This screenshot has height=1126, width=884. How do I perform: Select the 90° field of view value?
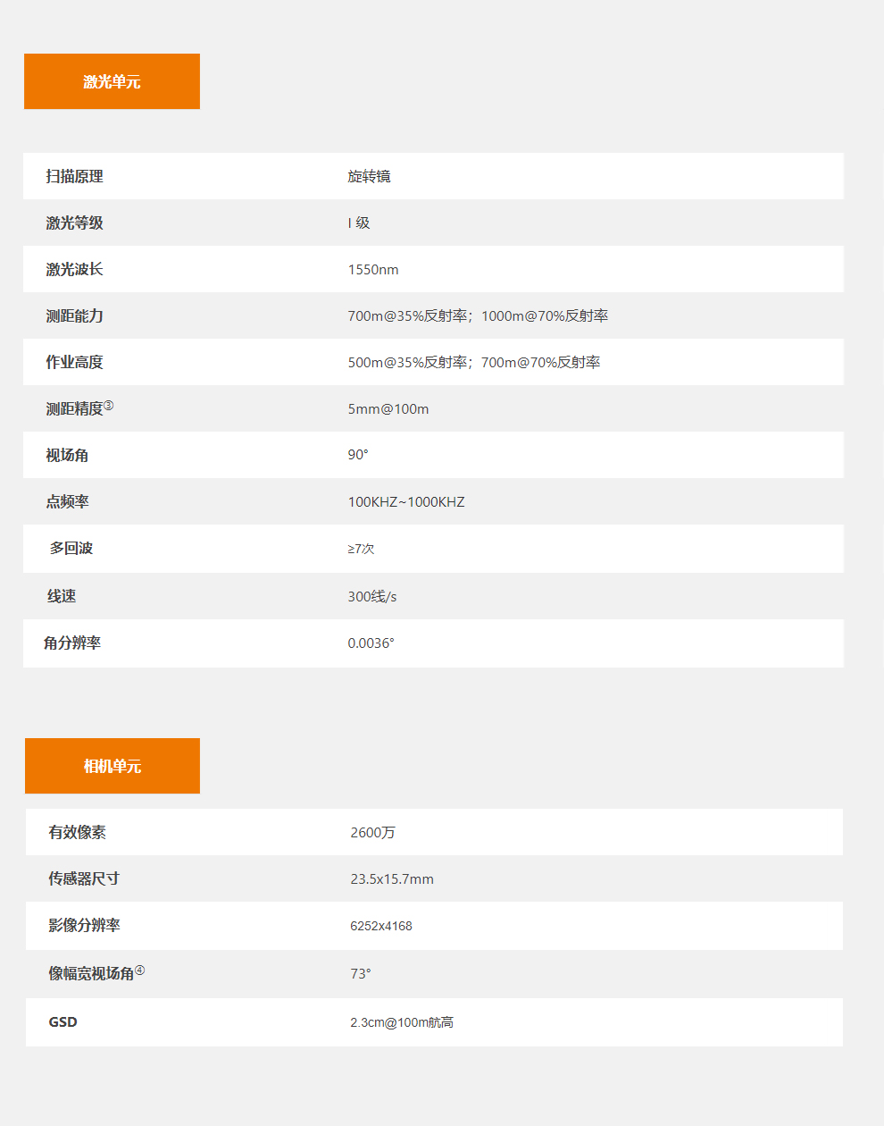pos(358,455)
